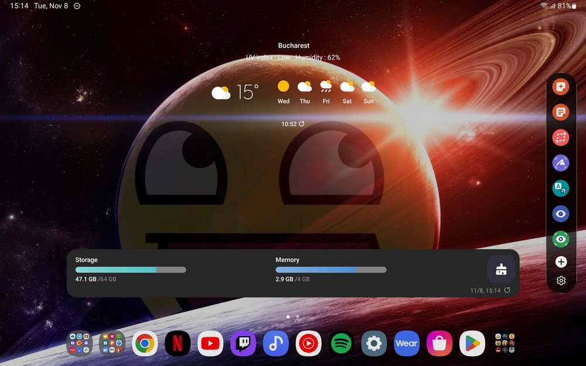The width and height of the screenshot is (586, 366).
Task: Open the blue eye shortcut in Air command
Action: click(x=561, y=214)
